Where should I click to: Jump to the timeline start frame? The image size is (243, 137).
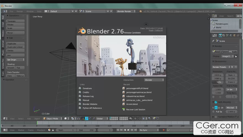(x=118, y=130)
